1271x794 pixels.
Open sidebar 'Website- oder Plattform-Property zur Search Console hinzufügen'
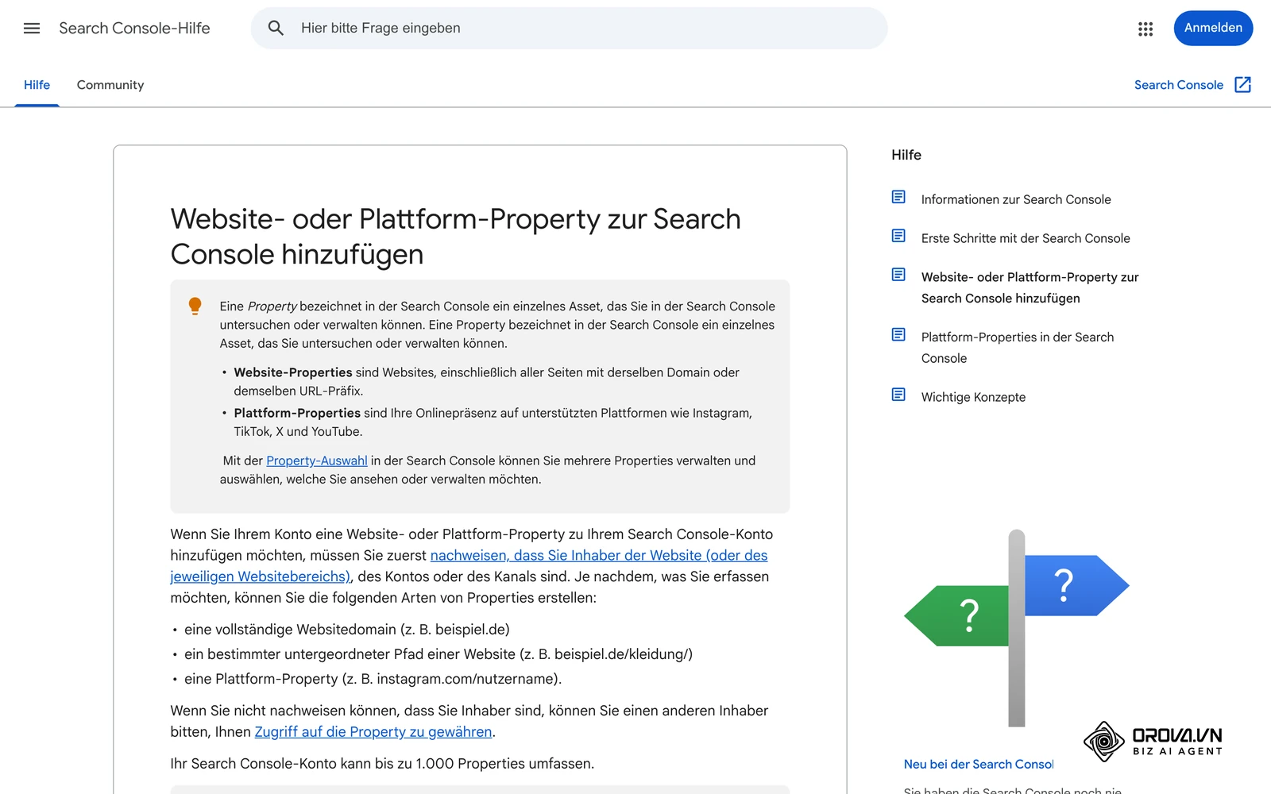tap(1030, 287)
